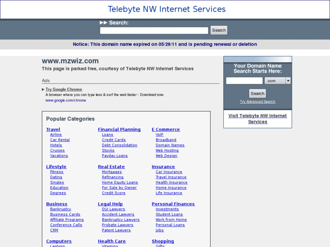This screenshot has width=330, height=247.
Task: Open the Vacations link
Action: tap(59, 156)
